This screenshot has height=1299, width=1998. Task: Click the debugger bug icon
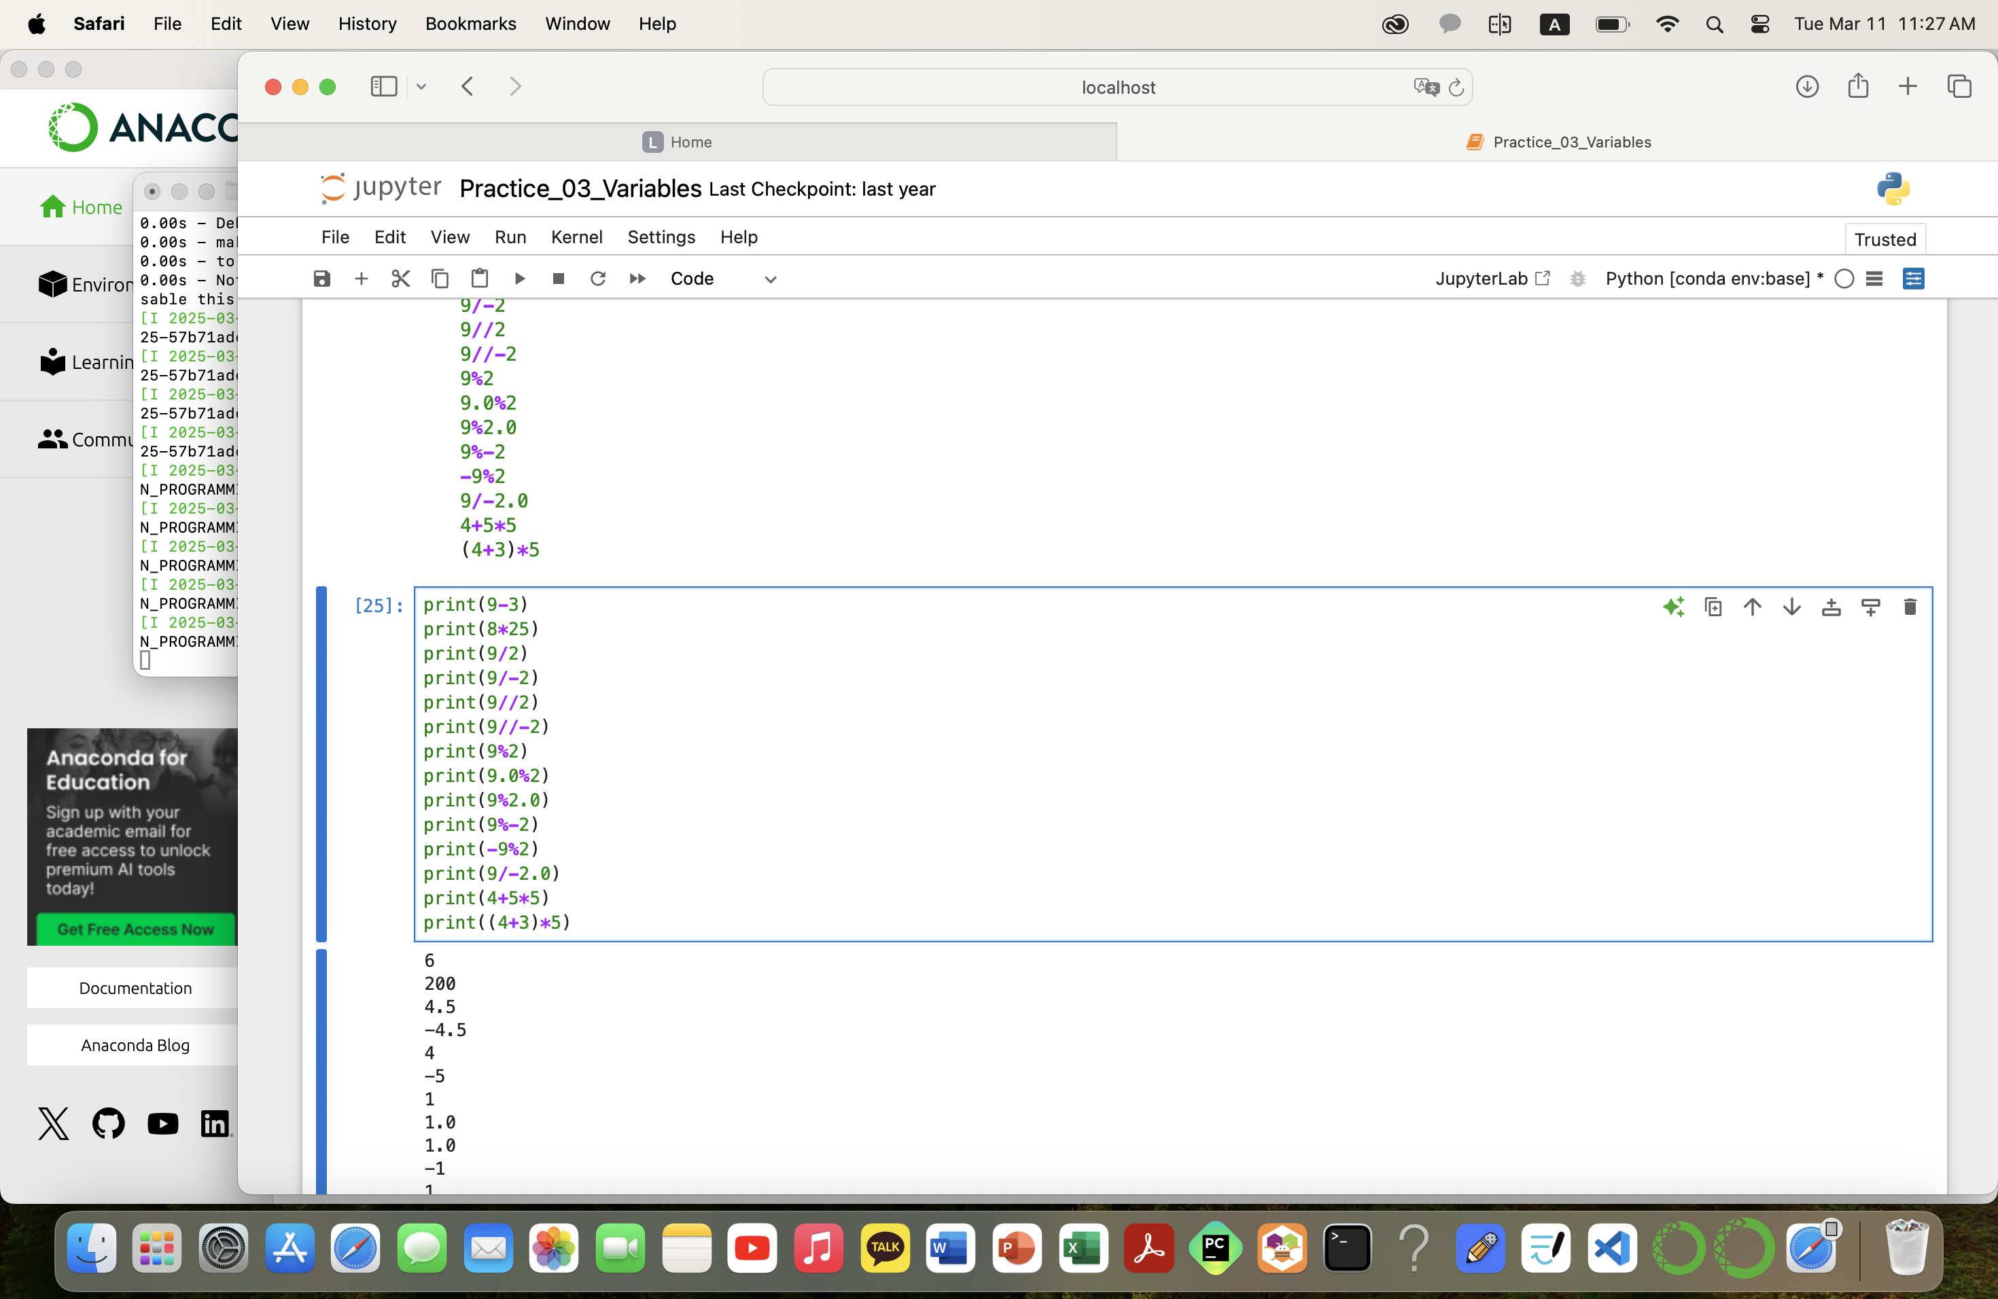pyautogui.click(x=1577, y=279)
